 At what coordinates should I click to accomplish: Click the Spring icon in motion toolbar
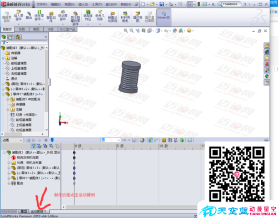pos(170,140)
